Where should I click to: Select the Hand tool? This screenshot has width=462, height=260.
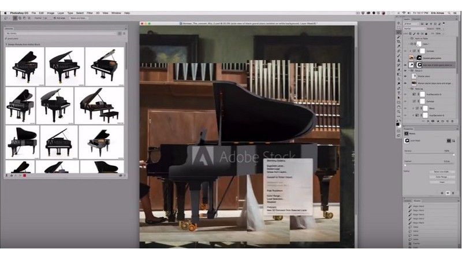point(398,107)
